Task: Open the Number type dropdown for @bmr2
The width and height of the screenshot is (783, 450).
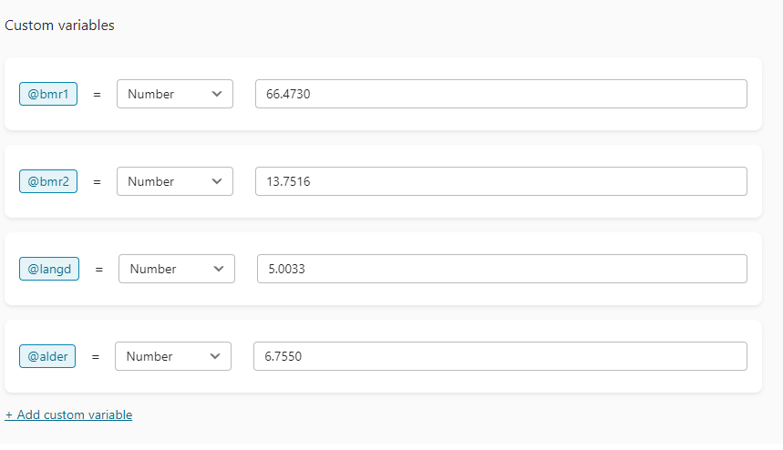Action: (x=175, y=181)
